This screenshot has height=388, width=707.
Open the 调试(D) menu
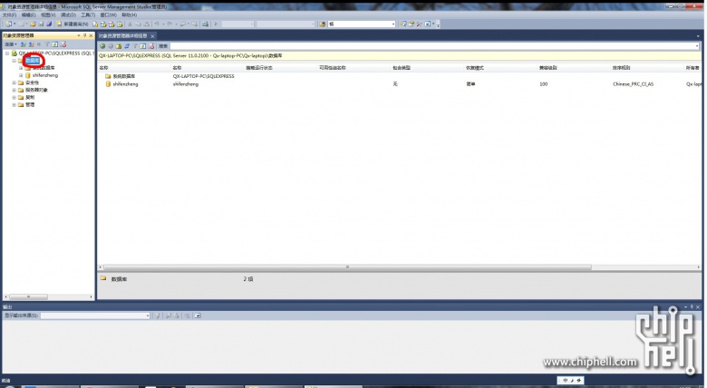[x=68, y=15]
